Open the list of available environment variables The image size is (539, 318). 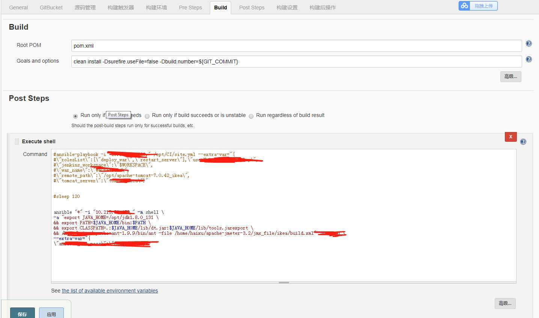click(110, 291)
